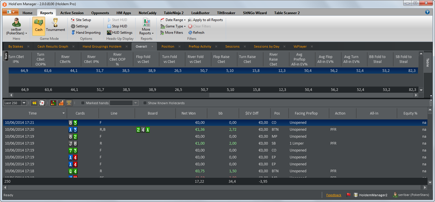Open the NoteCaddy tab
The height and width of the screenshot is (202, 435).
click(147, 13)
